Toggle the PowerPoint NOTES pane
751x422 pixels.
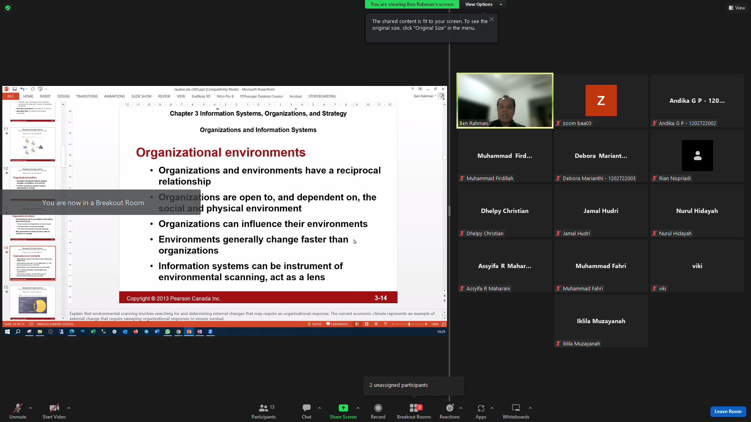point(314,324)
